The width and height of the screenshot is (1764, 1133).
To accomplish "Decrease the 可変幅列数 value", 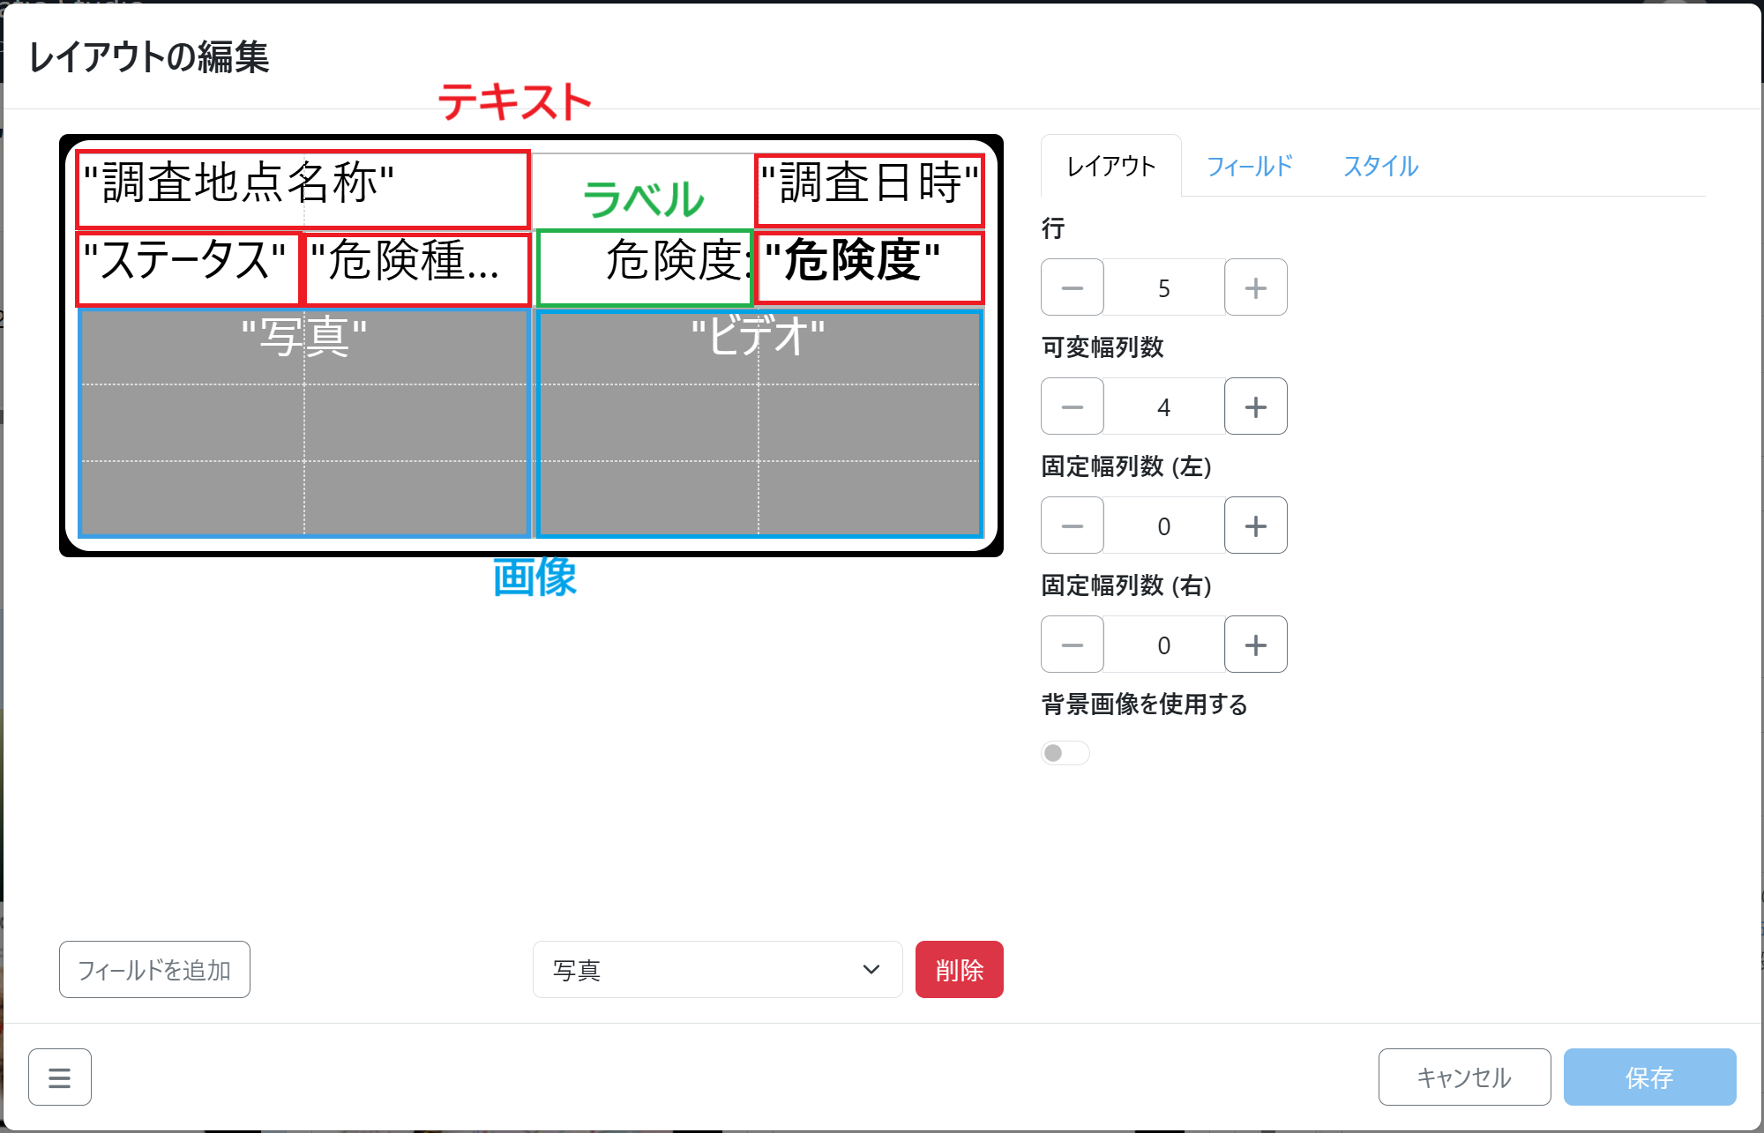I will point(1072,406).
